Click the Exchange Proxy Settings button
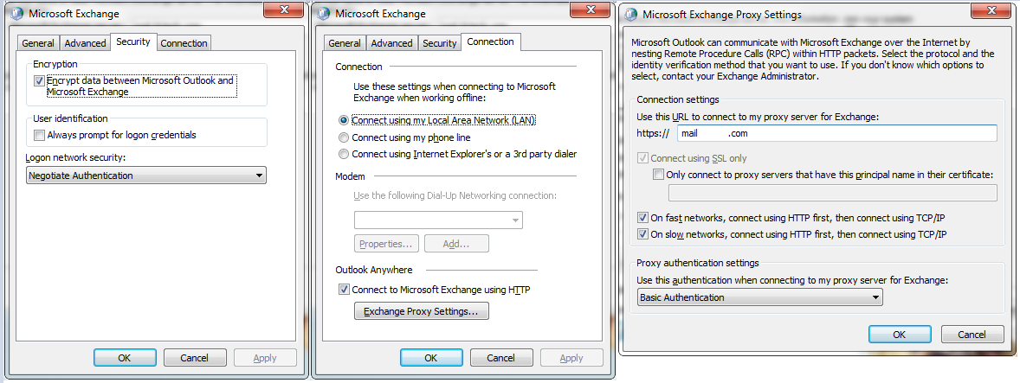The width and height of the screenshot is (1020, 383). (x=422, y=311)
